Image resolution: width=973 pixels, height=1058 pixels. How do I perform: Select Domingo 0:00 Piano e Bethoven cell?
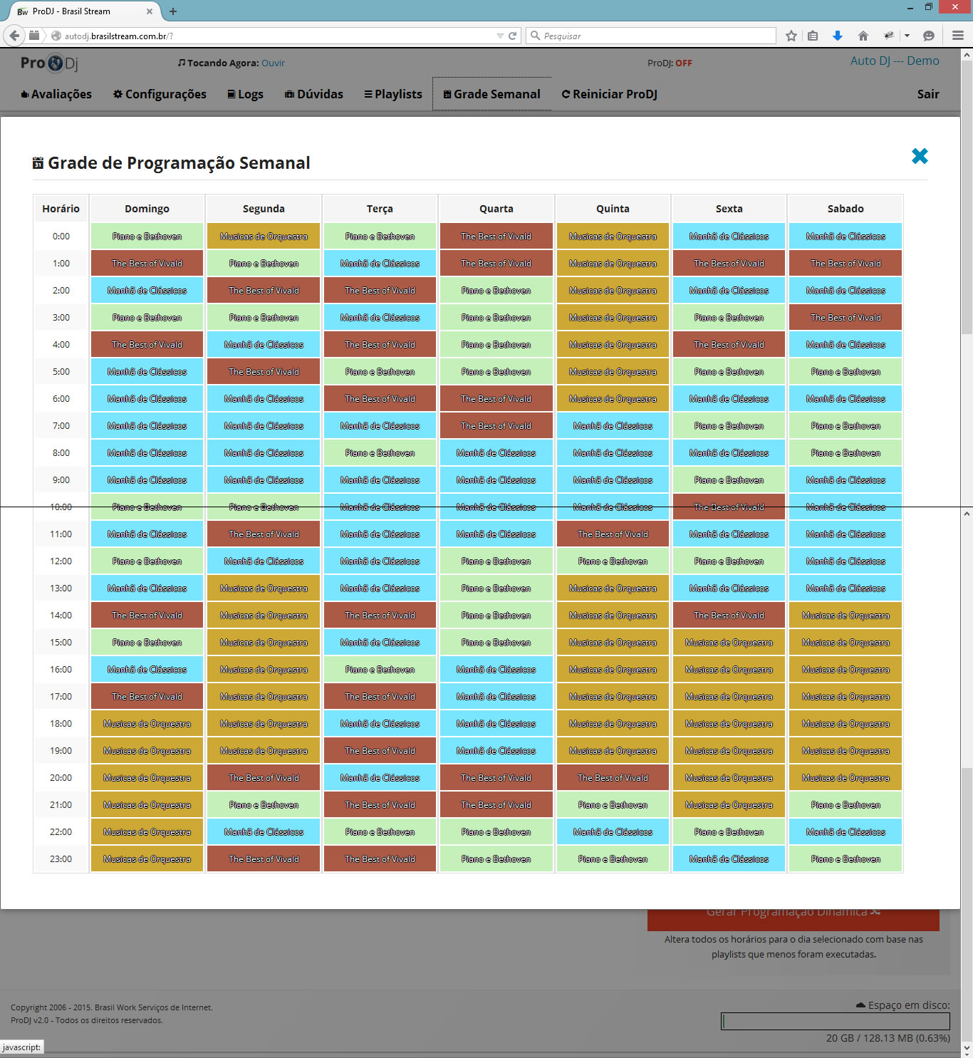147,236
